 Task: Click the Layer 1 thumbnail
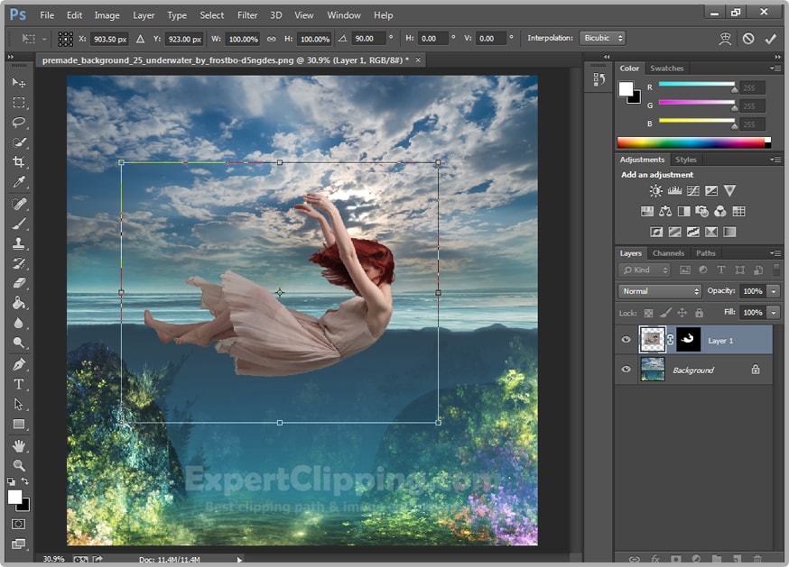point(652,340)
